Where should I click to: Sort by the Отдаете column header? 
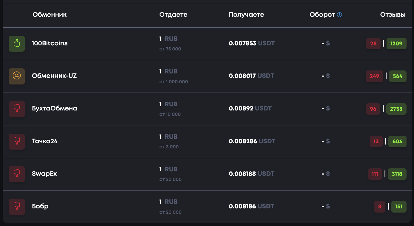pos(173,15)
